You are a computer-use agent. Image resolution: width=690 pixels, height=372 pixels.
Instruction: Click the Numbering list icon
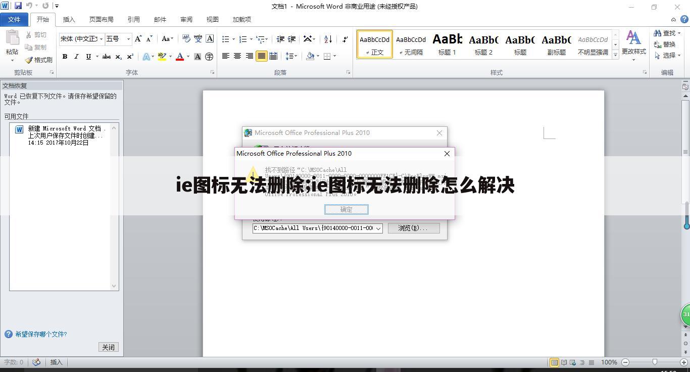243,39
